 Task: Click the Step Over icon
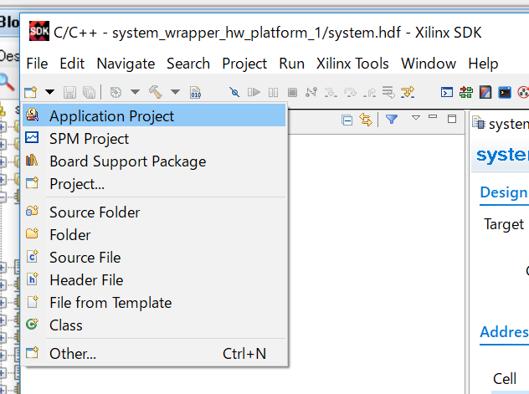(350, 92)
